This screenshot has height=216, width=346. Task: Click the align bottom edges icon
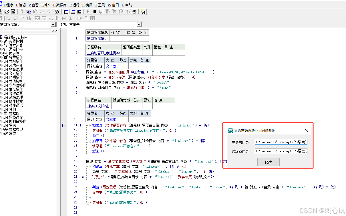28,18
